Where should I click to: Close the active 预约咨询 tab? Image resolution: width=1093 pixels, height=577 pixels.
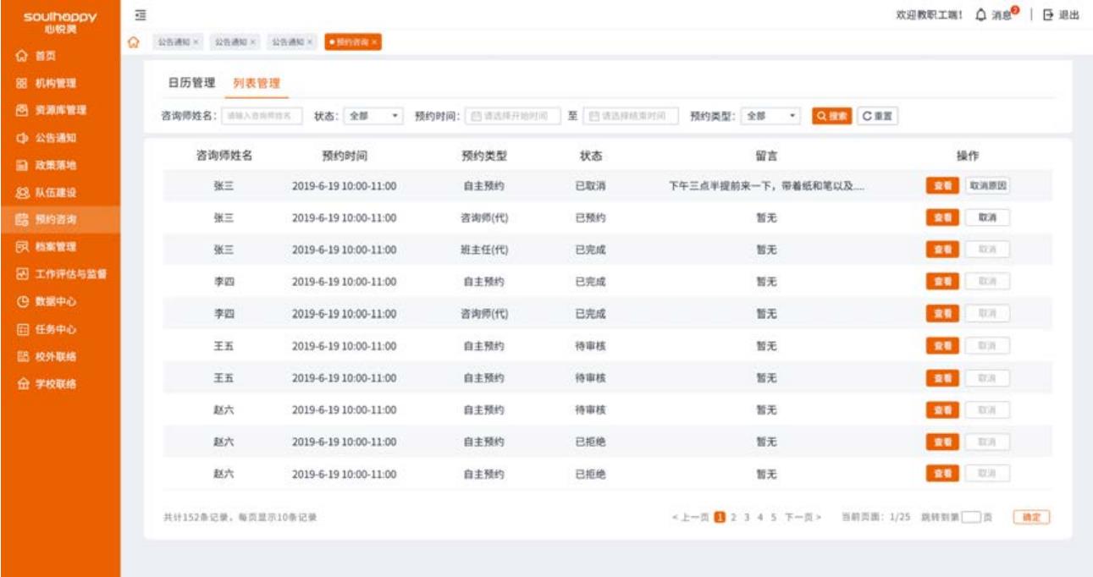(374, 41)
